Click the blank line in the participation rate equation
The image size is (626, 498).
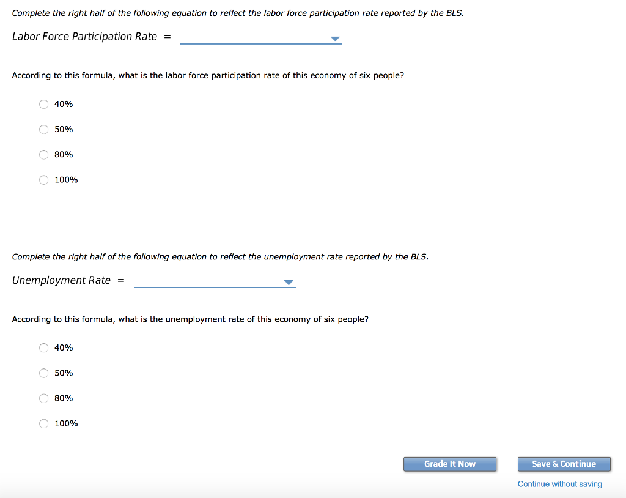pyautogui.click(x=257, y=42)
